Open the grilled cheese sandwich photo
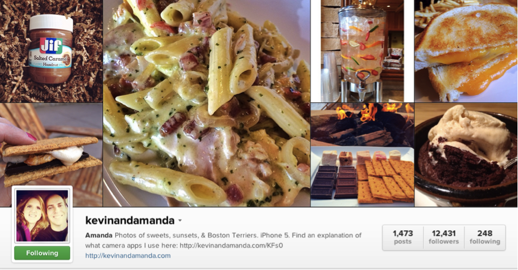Image resolution: width=518 pixels, height=270 pixels. tap(466, 51)
